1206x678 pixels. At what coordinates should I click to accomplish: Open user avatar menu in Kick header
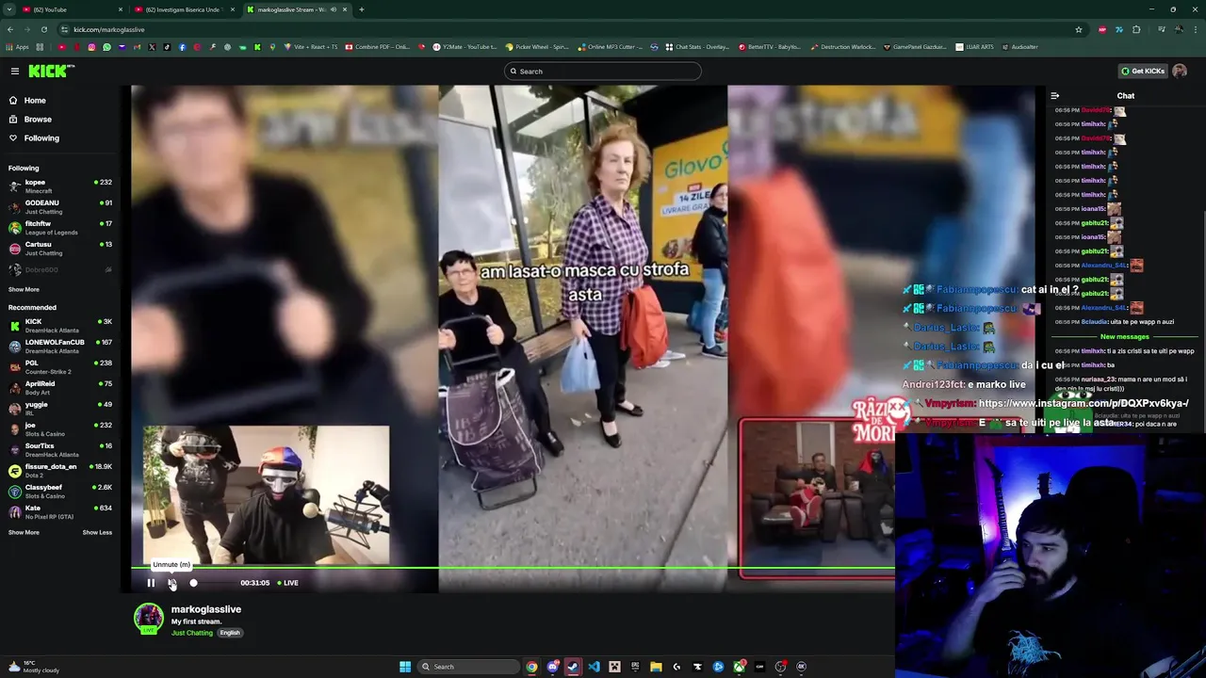click(1180, 72)
